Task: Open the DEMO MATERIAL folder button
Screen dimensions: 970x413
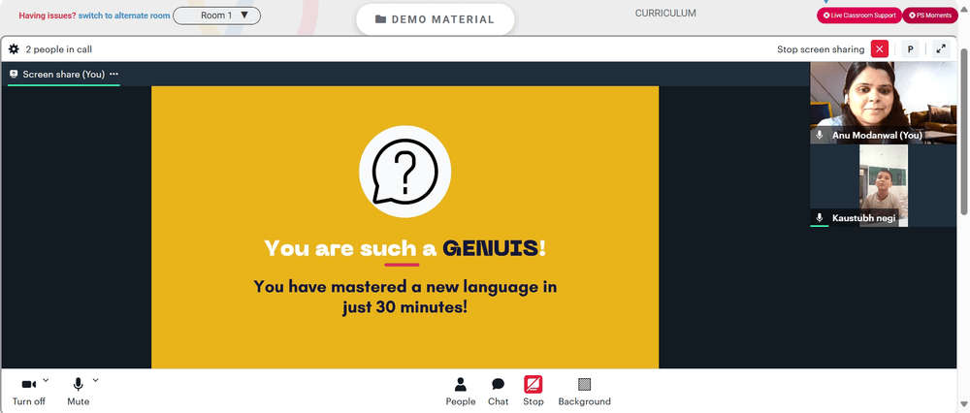Action: (x=435, y=19)
